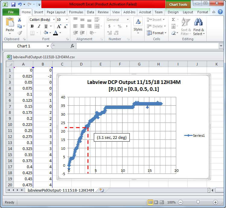This screenshot has width=226, height=208.
Task: Click Increase Decimal icon
Action: click(x=110, y=33)
